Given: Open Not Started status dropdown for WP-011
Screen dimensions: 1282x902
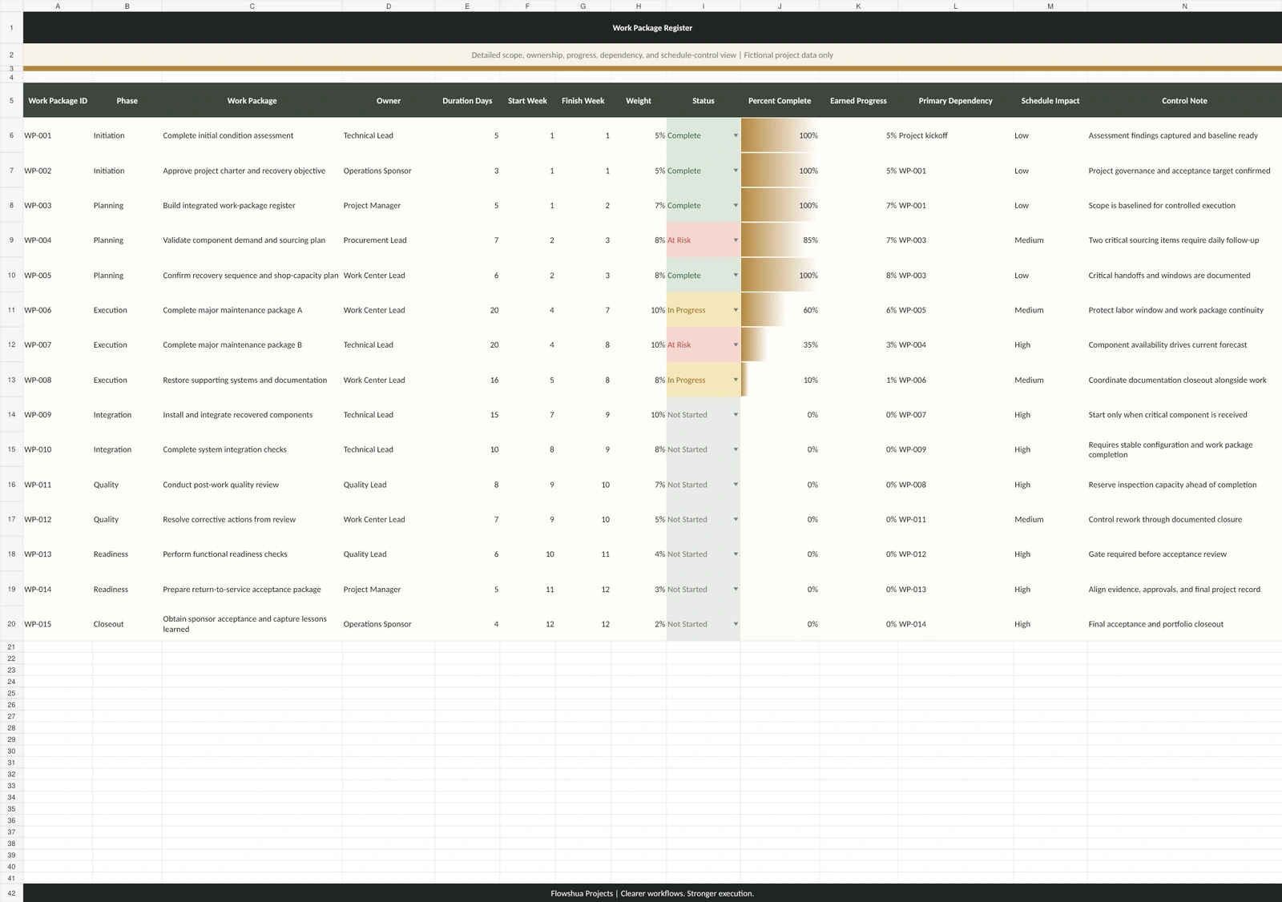Looking at the screenshot, I should (736, 485).
